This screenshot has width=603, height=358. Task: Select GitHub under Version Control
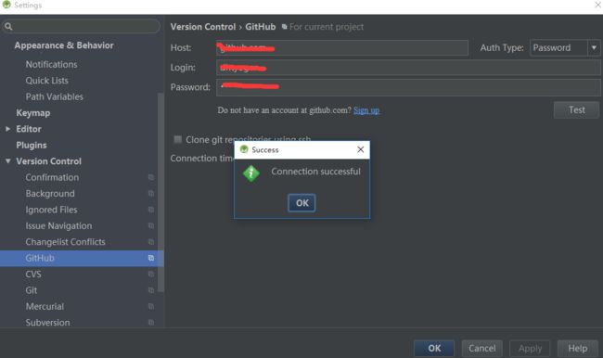[82, 258]
